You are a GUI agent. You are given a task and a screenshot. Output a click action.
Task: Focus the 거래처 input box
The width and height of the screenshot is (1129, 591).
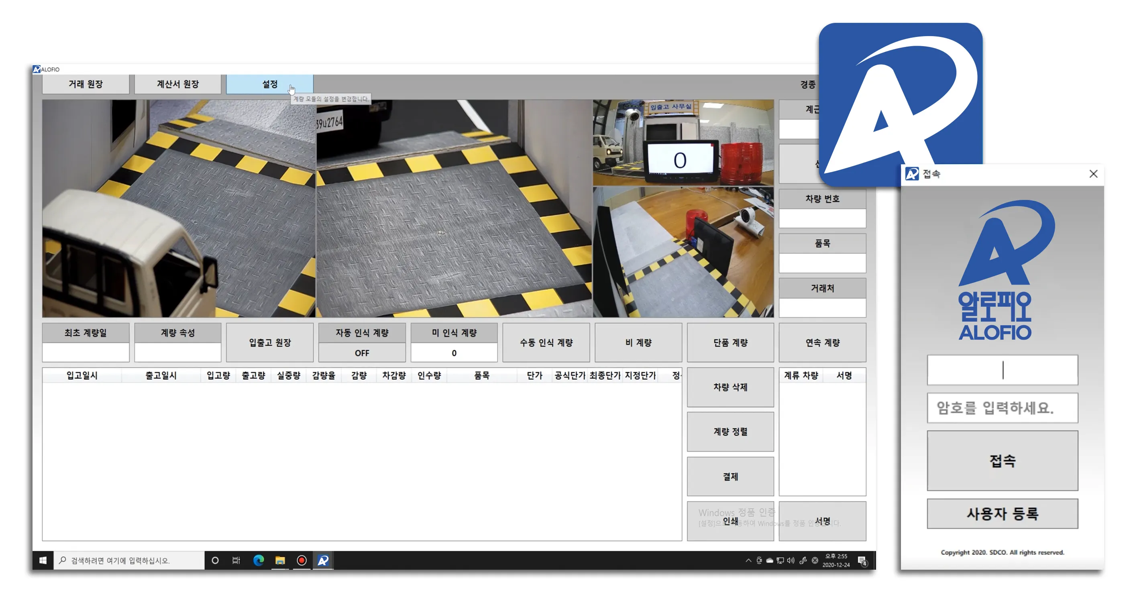coord(822,308)
